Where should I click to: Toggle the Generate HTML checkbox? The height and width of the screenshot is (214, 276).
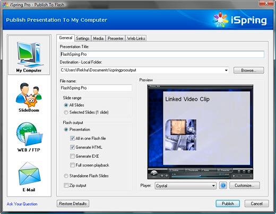coord(72,147)
